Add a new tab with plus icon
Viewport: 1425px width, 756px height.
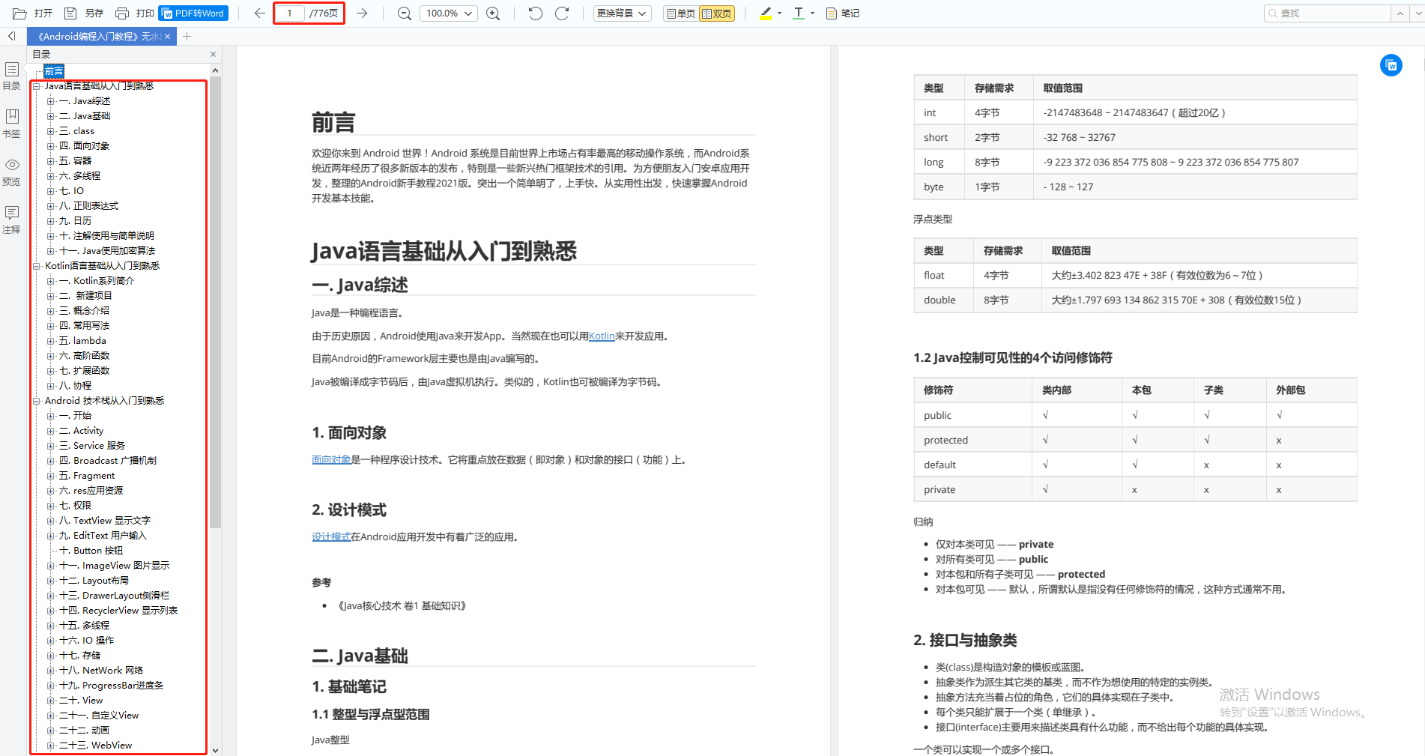(x=187, y=36)
